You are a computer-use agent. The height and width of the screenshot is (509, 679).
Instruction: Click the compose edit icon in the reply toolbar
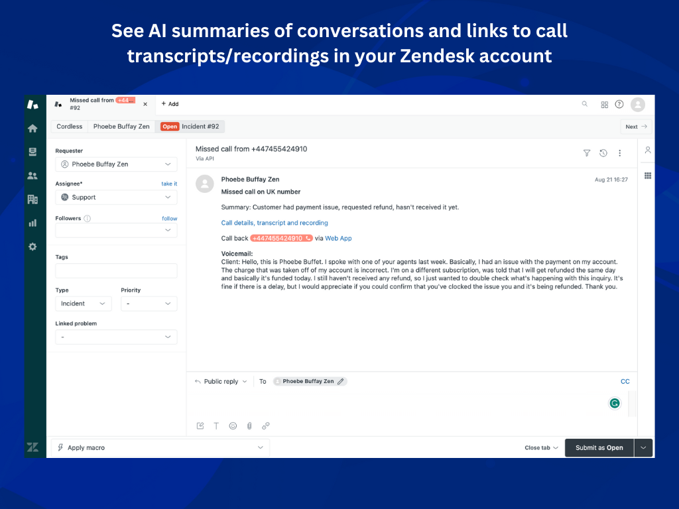(200, 426)
